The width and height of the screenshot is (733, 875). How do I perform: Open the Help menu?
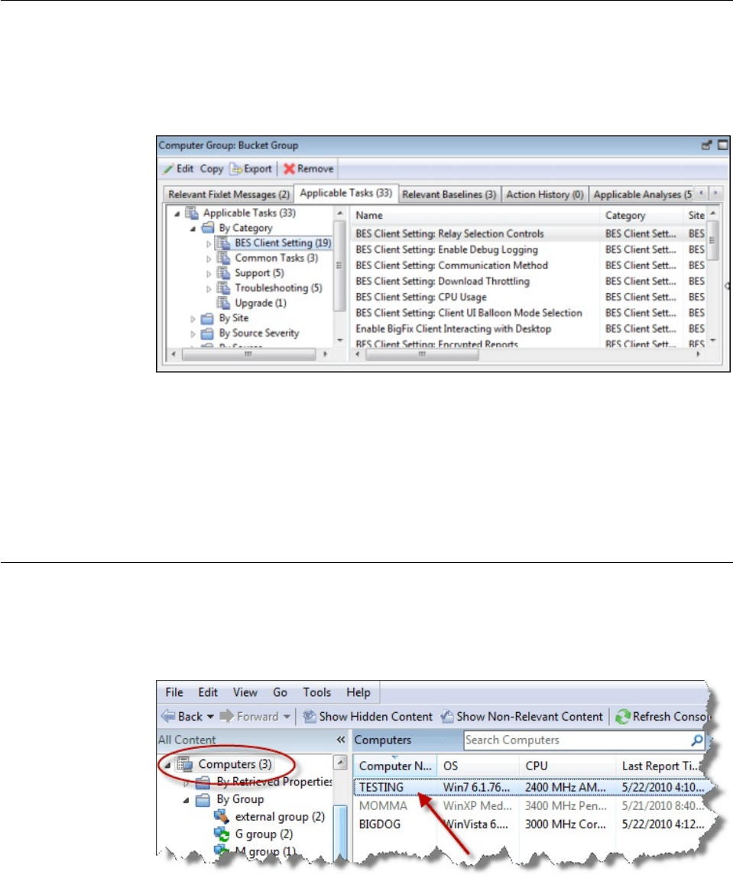[358, 692]
